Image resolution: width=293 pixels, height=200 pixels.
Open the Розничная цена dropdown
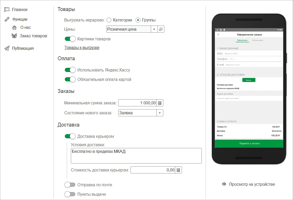(154, 29)
